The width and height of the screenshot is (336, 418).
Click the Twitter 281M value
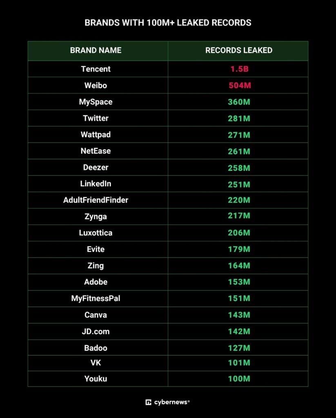239,118
